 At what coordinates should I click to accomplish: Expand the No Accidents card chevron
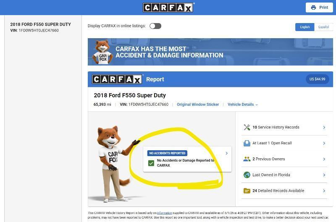click(x=226, y=153)
